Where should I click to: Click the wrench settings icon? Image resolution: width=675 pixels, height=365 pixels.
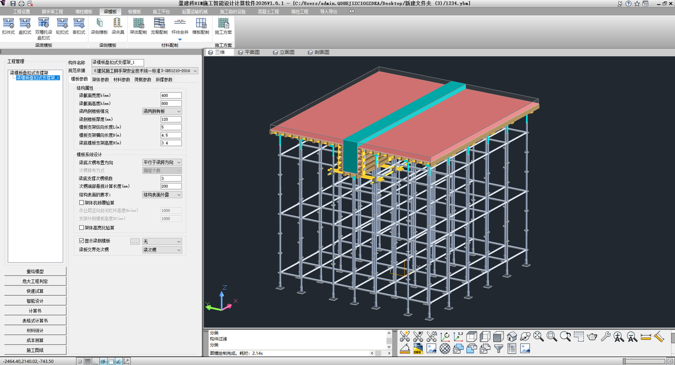click(605, 336)
